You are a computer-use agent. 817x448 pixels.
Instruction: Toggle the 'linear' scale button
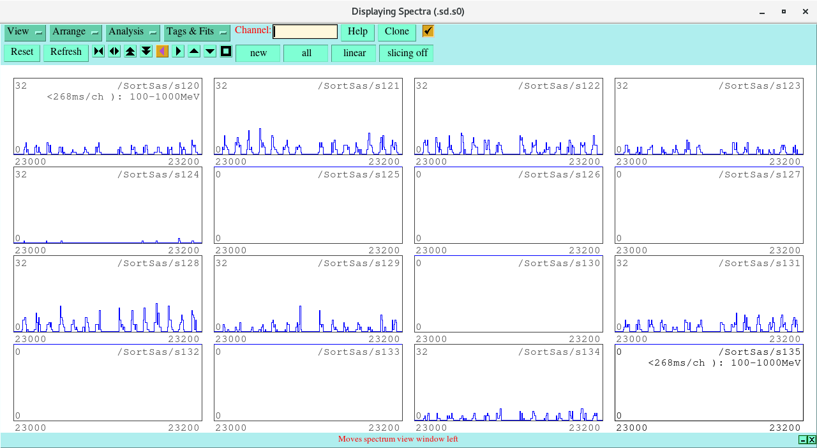354,53
